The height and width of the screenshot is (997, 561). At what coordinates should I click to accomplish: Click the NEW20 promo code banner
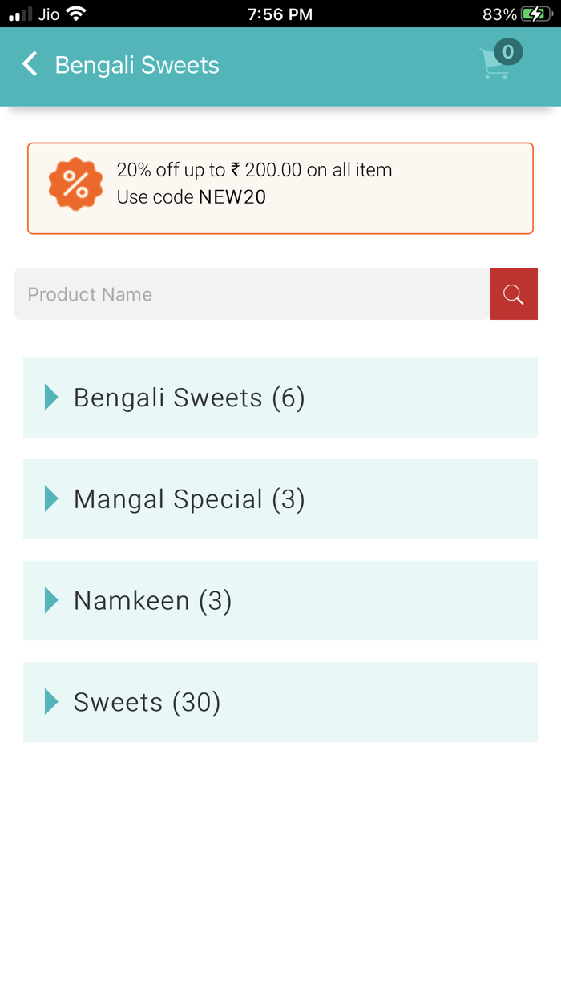[280, 188]
